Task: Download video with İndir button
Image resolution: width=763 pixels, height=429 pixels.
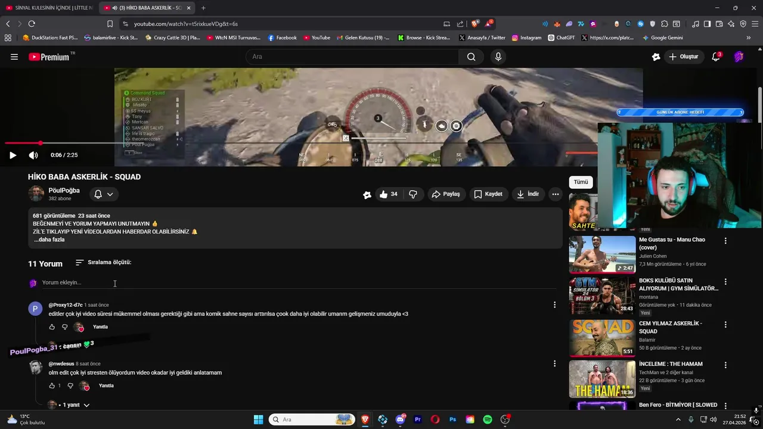Action: [x=528, y=194]
